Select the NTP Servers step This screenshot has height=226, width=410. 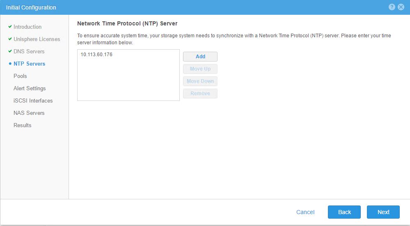(x=29, y=64)
